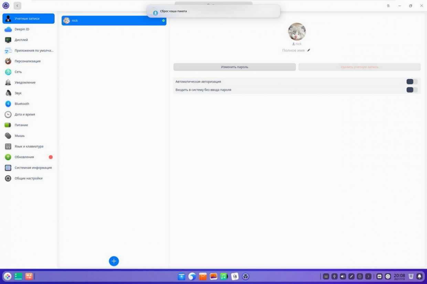
Task: Open the notification bell in the dock
Action: pos(419,276)
